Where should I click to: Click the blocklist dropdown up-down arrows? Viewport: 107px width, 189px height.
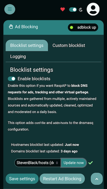click(57, 163)
